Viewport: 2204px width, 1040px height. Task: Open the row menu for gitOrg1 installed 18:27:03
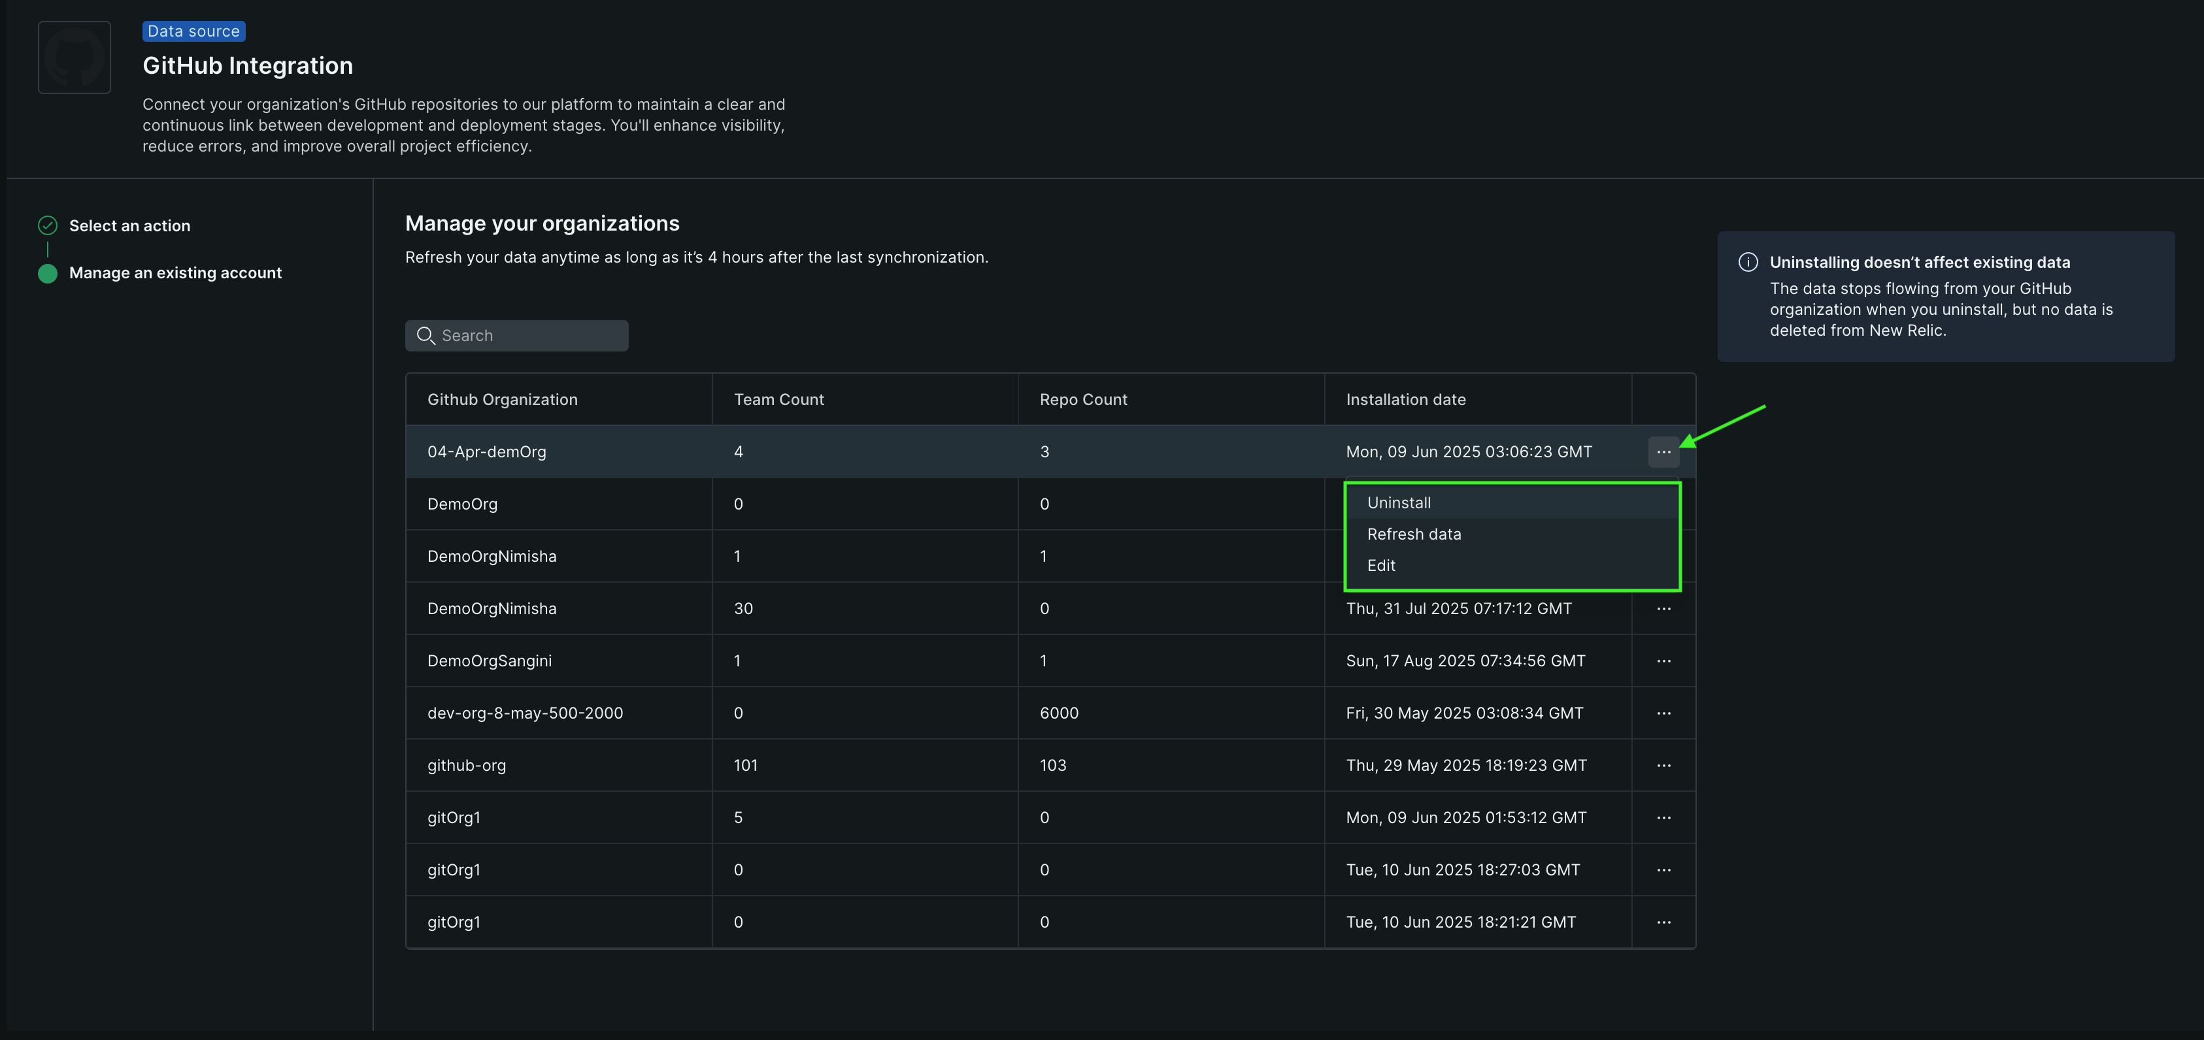[x=1664, y=869]
